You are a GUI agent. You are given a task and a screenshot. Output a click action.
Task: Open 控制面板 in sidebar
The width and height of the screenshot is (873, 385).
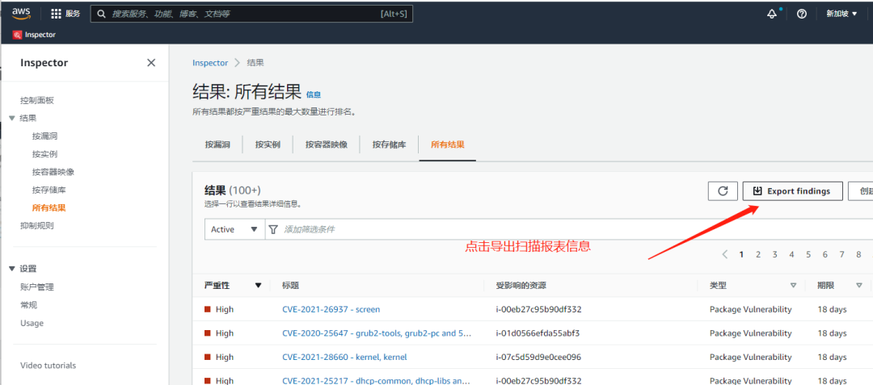click(36, 101)
